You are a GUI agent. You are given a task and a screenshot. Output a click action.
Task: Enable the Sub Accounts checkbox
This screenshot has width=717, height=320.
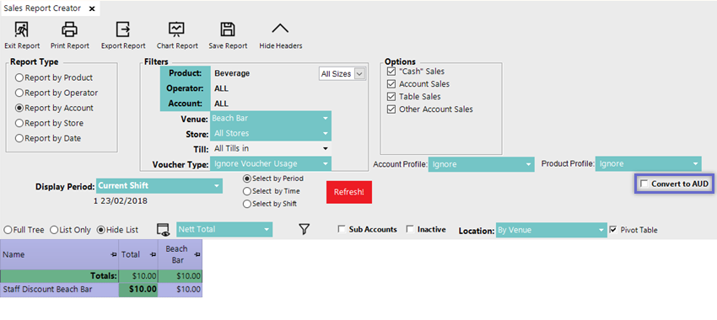[342, 229]
